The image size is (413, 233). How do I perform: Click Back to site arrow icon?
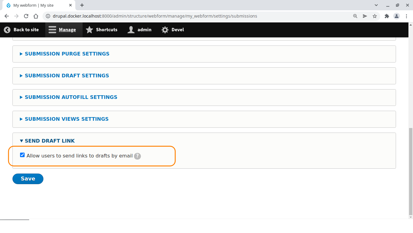click(7, 29)
